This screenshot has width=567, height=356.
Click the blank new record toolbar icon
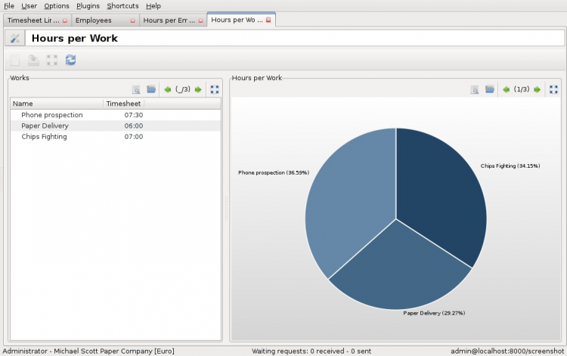click(x=15, y=60)
